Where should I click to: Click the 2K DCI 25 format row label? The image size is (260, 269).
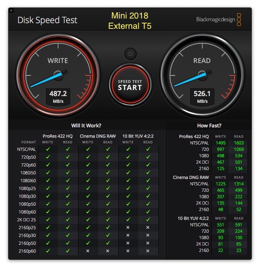pyautogui.click(x=27, y=220)
